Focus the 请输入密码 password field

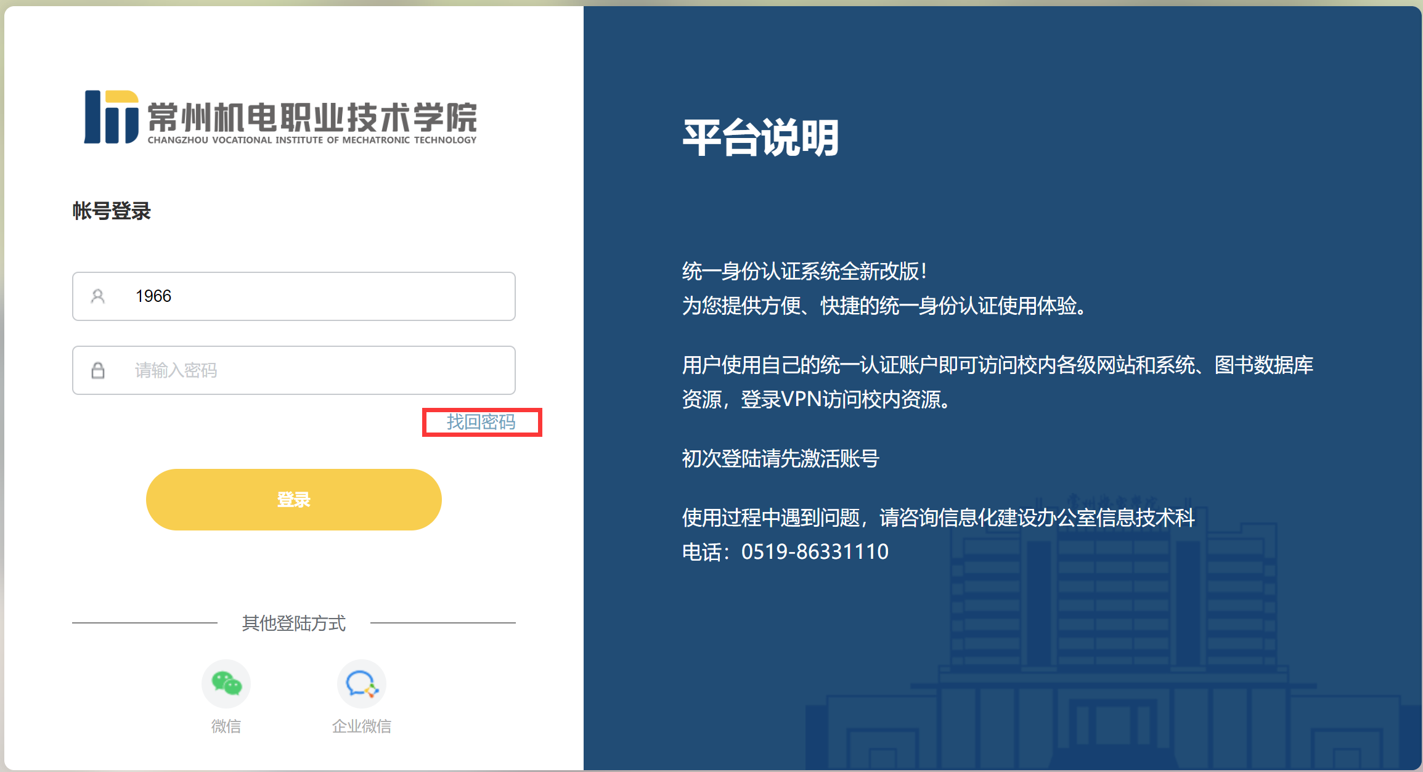pyautogui.click(x=320, y=370)
